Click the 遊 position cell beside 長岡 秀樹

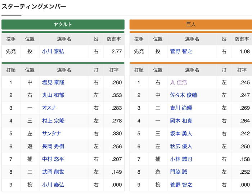pyautogui.click(x=30, y=146)
